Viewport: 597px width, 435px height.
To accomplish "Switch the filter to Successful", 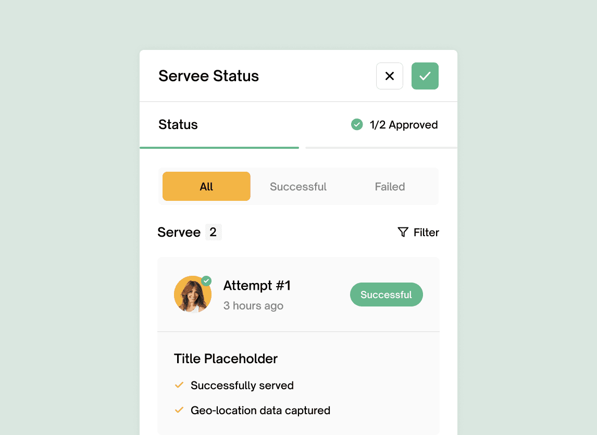I will click(x=298, y=186).
